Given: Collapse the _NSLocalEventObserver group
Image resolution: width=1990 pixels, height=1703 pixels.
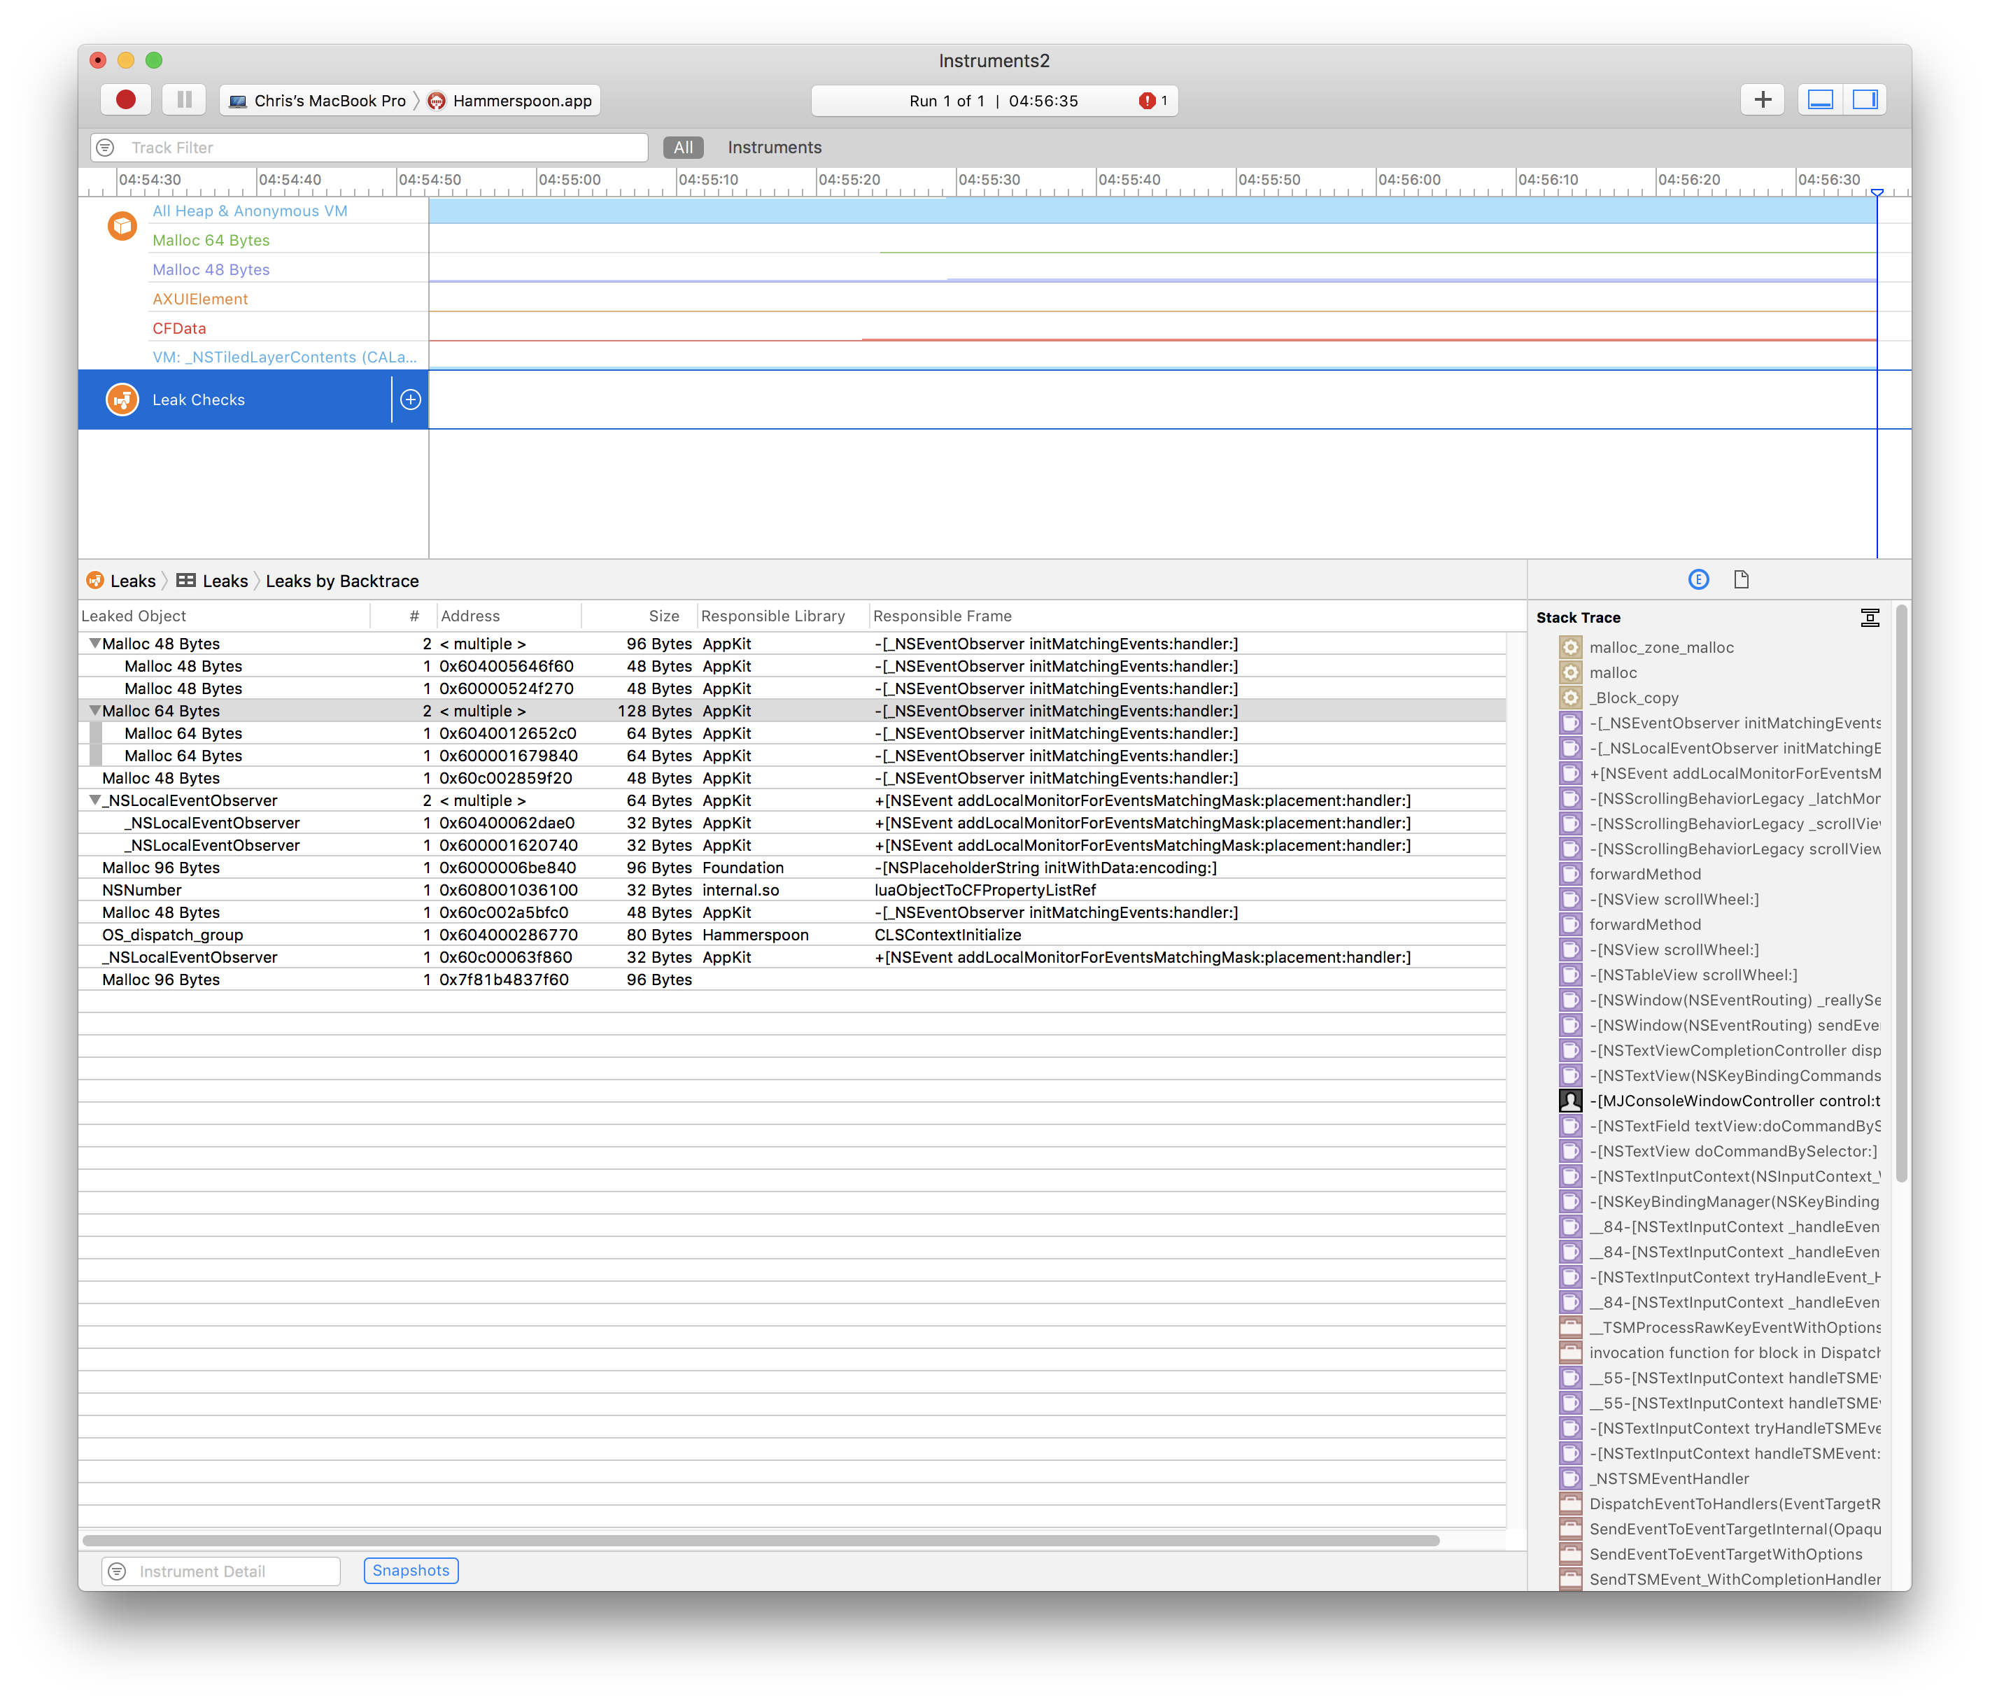Looking at the screenshot, I should click(x=94, y=800).
